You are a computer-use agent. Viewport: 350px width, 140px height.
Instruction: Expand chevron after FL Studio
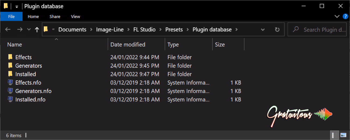click(x=160, y=30)
